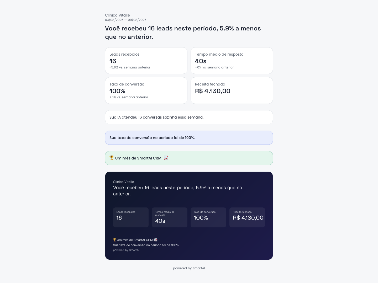The width and height of the screenshot is (378, 283).
Task: Click the dark 40s response time tile
Action: (170, 217)
